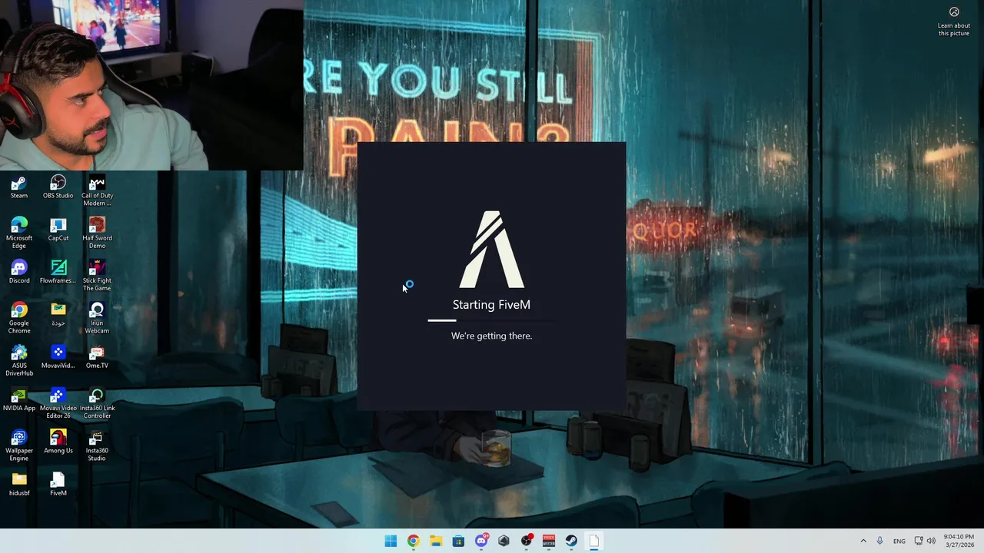Click the gray hexagon app in taskbar
The height and width of the screenshot is (553, 984).
click(504, 541)
